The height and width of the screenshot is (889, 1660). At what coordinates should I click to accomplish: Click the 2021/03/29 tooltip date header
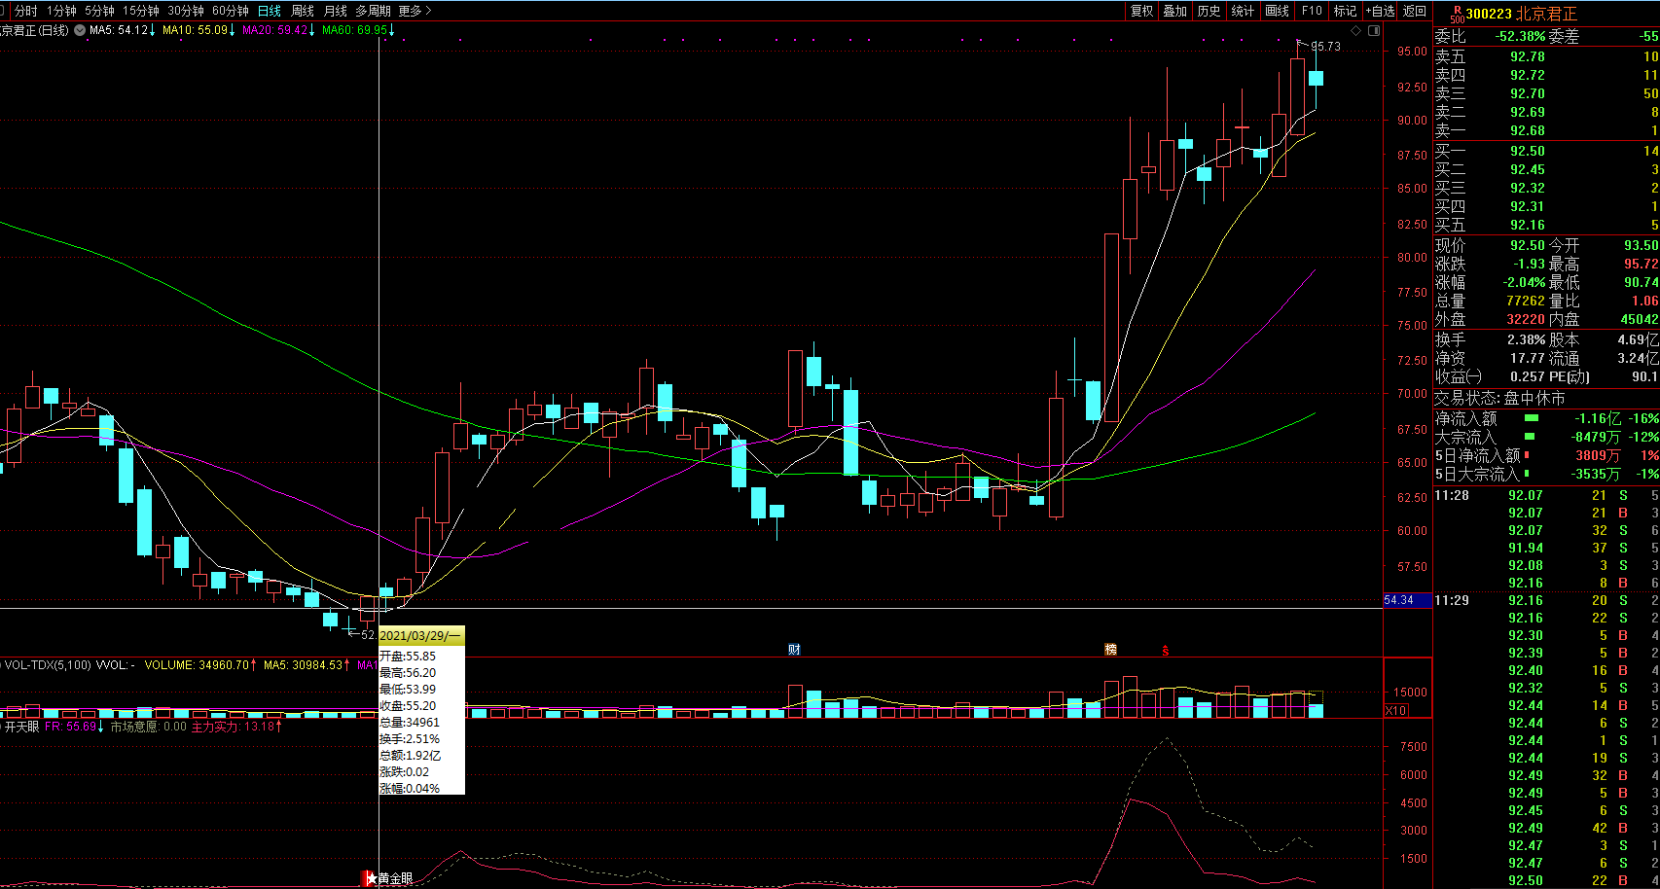pyautogui.click(x=421, y=635)
